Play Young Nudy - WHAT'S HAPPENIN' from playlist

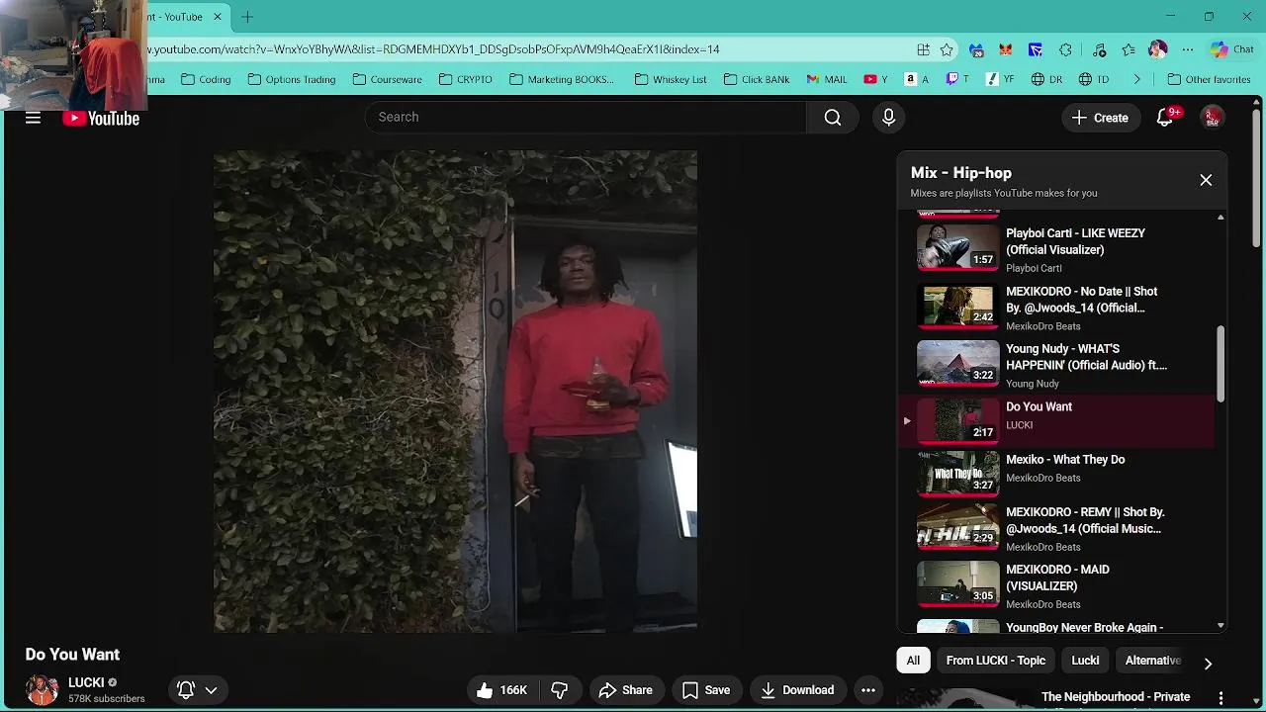(x=1058, y=365)
